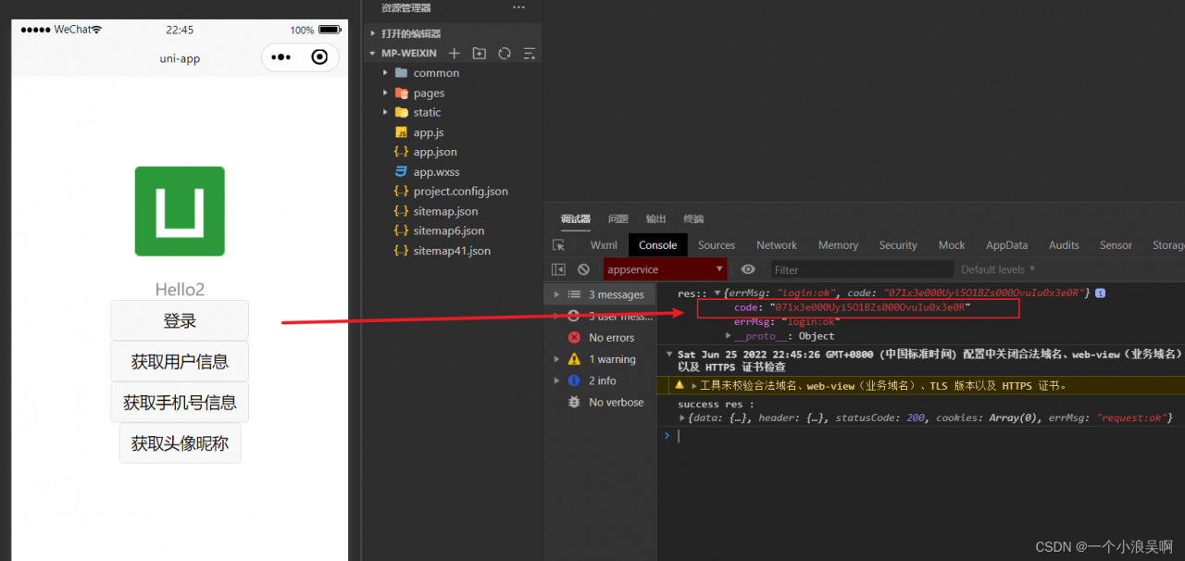Open the Default levels dropdown
This screenshot has width=1185, height=561.
coord(998,269)
